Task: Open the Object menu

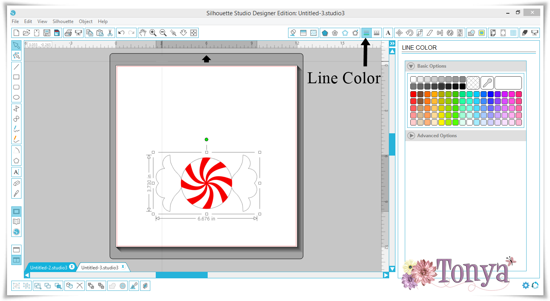Action: pos(86,21)
